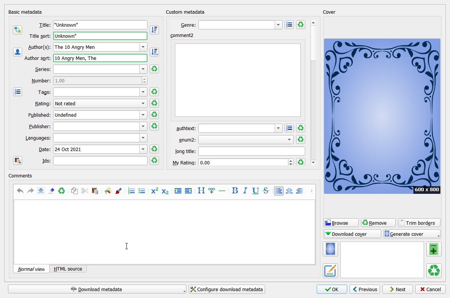
Task: Switch to the HTML source tab
Action: click(x=68, y=269)
